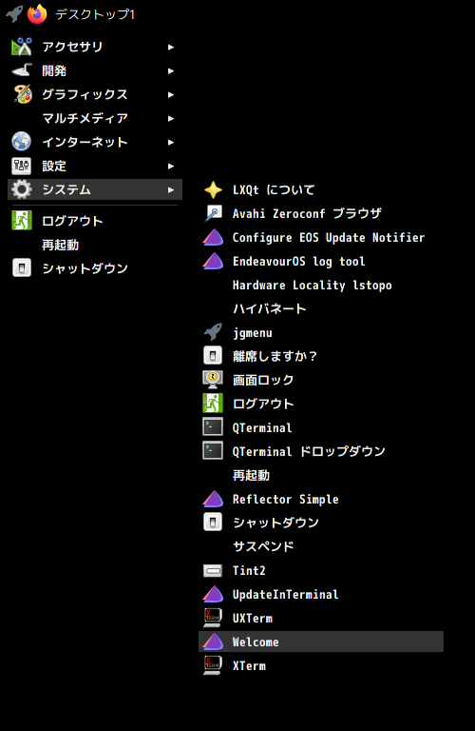The height and width of the screenshot is (731, 475).
Task: Select サスペンド in system submenu
Action: [321, 547]
